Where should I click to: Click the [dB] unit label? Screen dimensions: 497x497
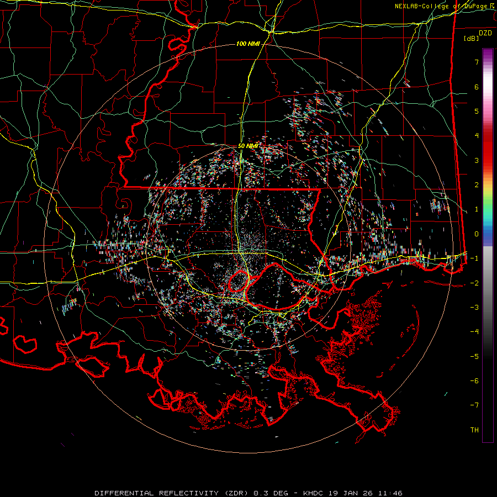[472, 38]
